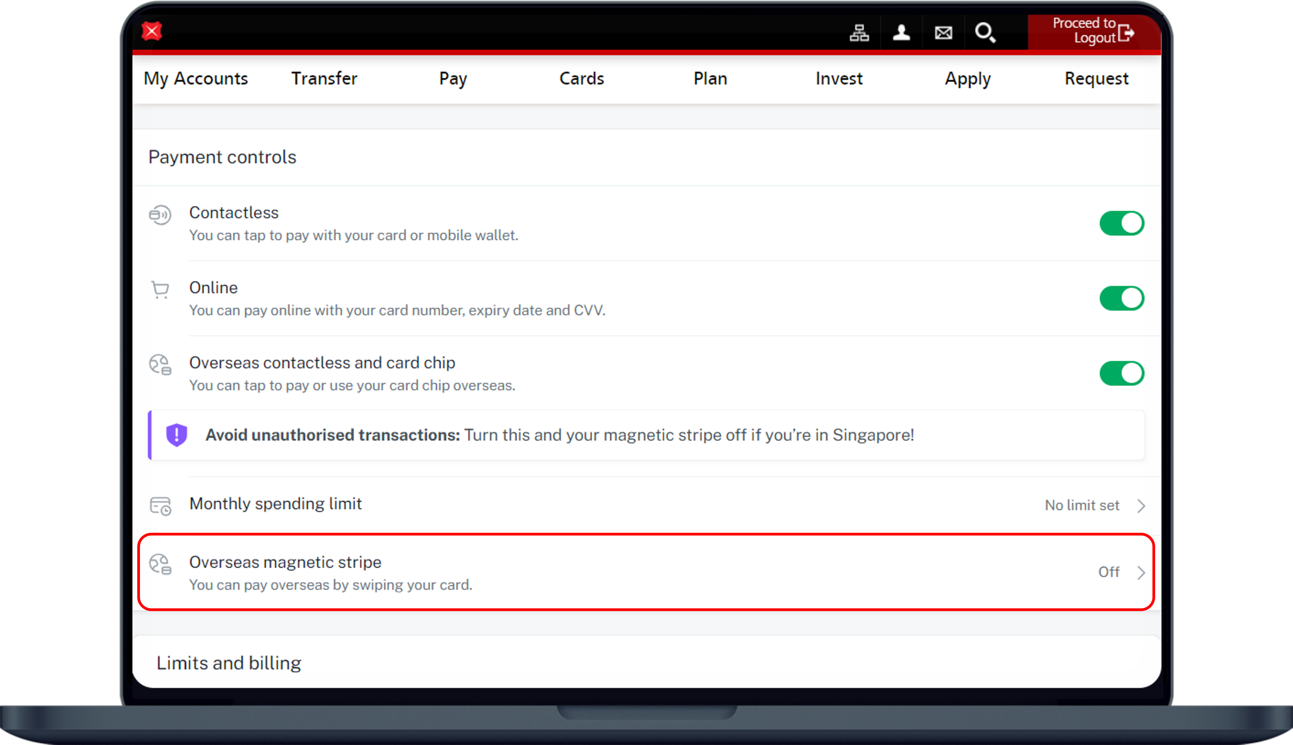Screen dimensions: 1293x745
Task: Open the Transfer menu
Action: (324, 78)
